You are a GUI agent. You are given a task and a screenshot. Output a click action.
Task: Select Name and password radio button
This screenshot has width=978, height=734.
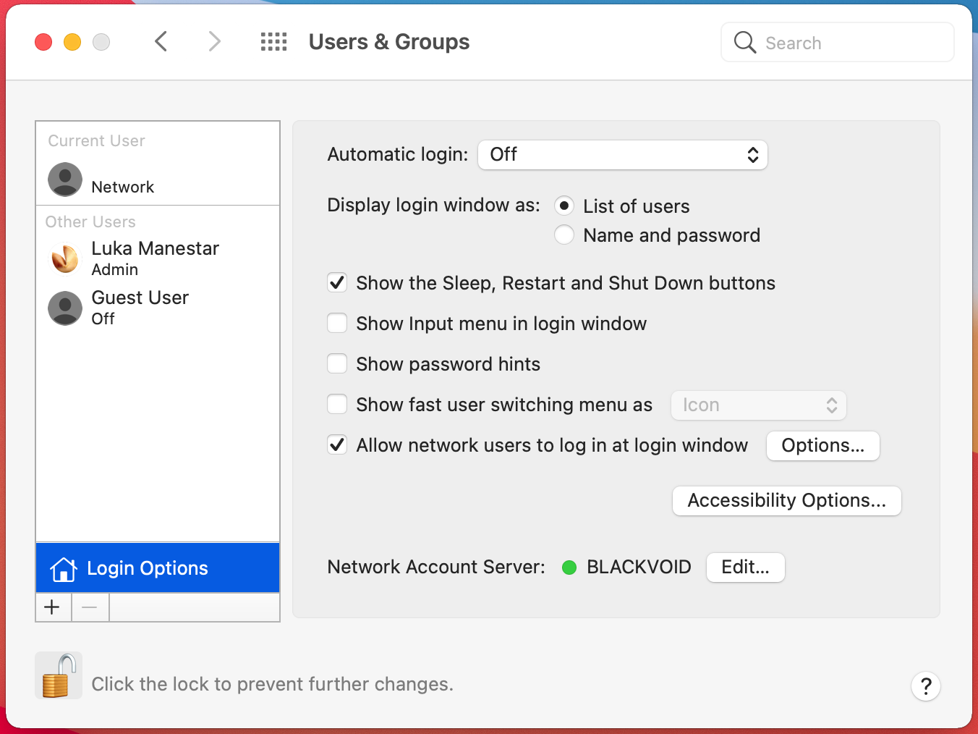tap(564, 235)
